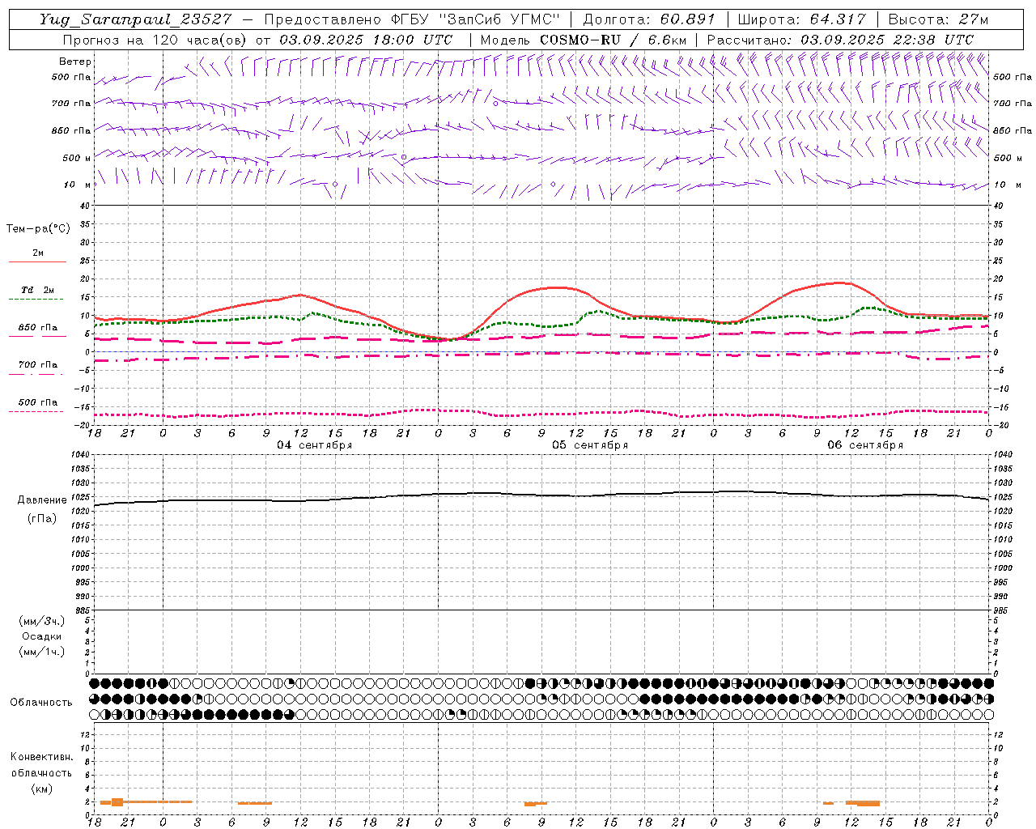Click the Широта: 64.317 latitude value
The image size is (1036, 829).
click(x=801, y=19)
